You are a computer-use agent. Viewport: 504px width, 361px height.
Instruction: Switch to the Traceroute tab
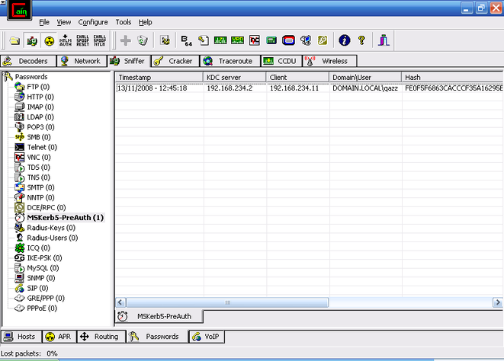click(230, 61)
